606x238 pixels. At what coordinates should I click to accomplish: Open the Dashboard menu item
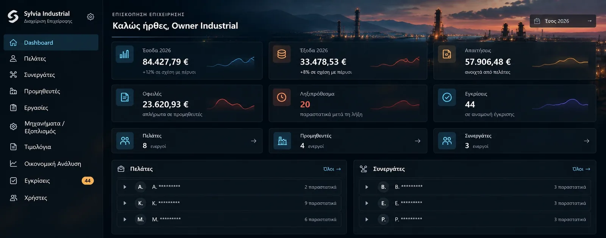coord(51,42)
